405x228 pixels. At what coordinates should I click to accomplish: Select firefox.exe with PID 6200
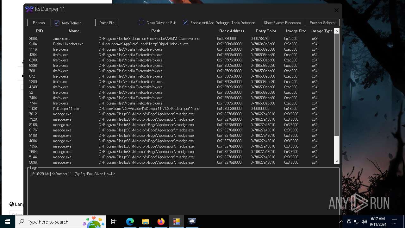point(180,60)
